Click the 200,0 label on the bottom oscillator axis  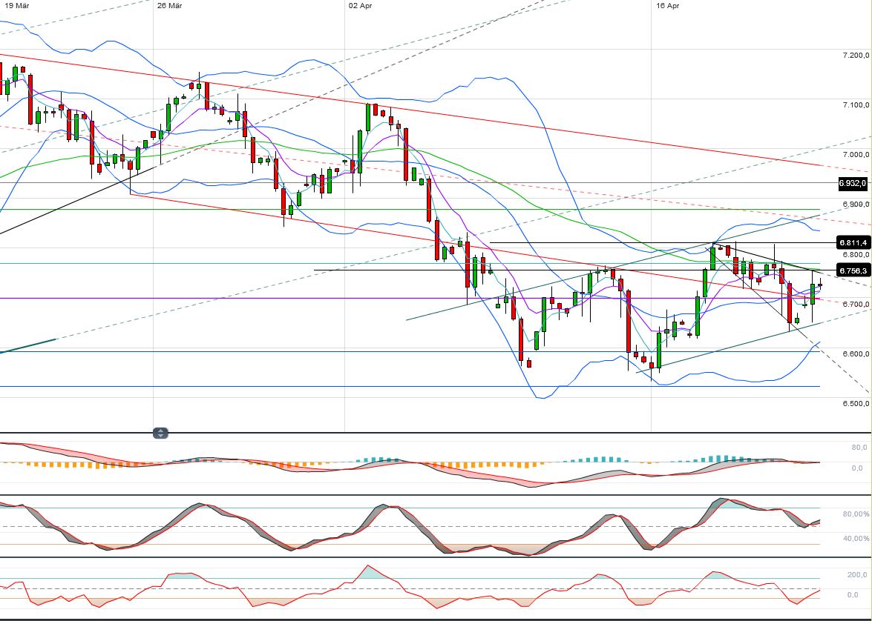[857, 575]
